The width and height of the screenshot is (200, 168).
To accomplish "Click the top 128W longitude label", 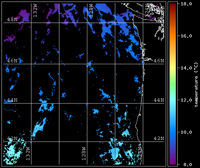I will 91,10.
